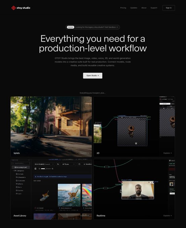The height and width of the screenshot is (228, 186).
Task: Click the grid layout icon
Action: coord(35,169)
